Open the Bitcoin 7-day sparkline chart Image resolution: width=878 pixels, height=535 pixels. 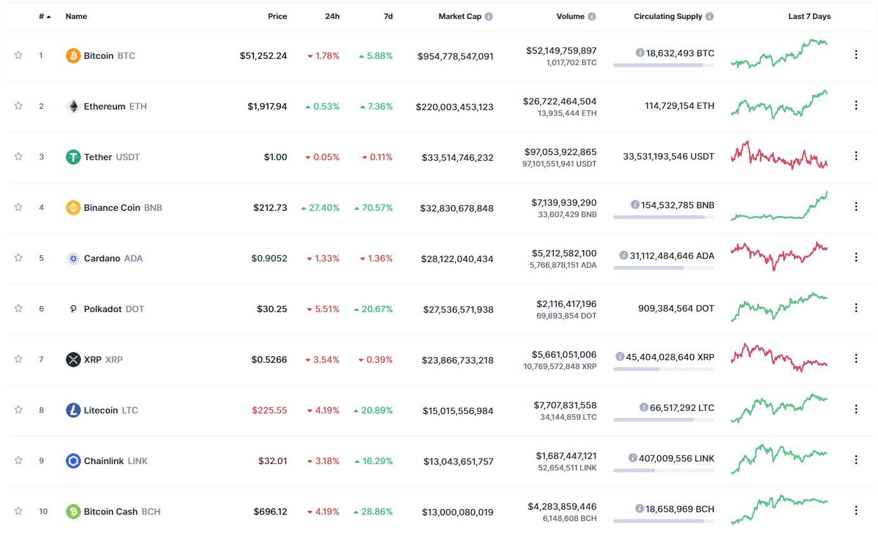(779, 54)
